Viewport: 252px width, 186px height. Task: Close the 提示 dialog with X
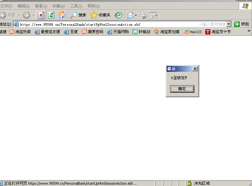point(195,69)
